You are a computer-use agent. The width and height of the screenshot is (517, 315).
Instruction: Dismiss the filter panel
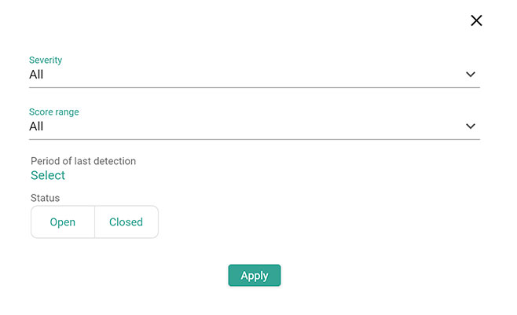coord(476,20)
